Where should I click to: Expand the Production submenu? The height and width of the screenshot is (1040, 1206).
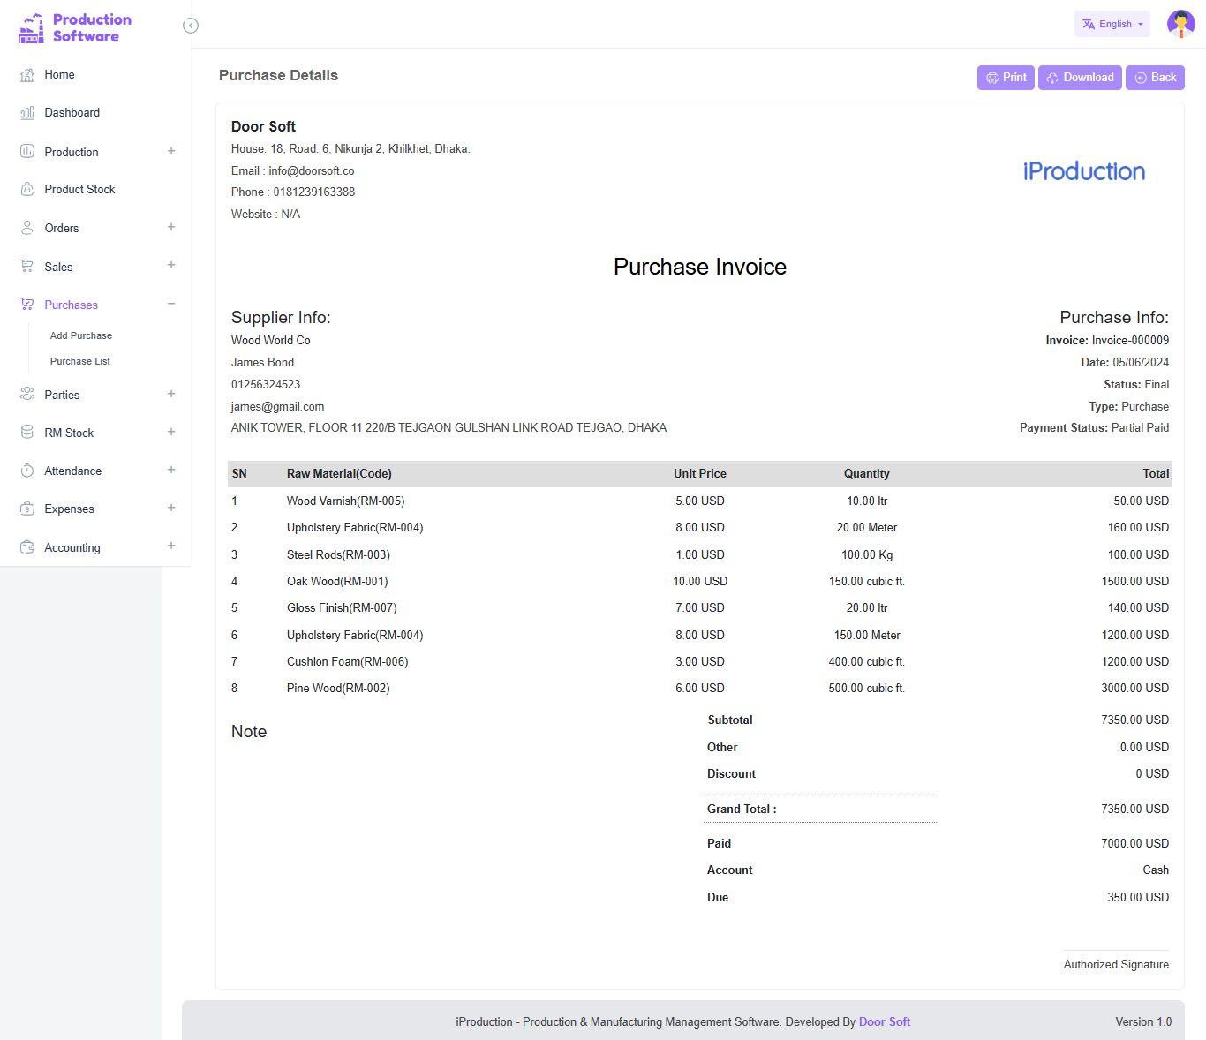pos(171,151)
